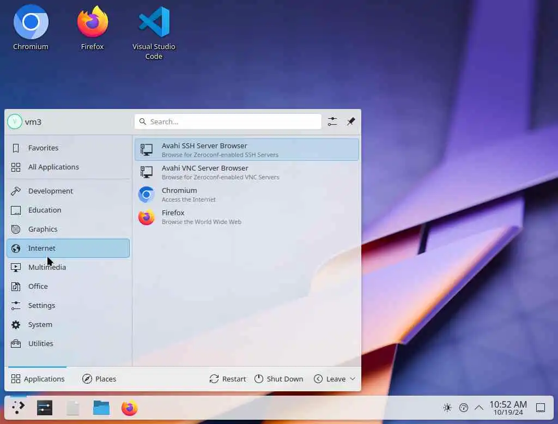
Task: Select the Internet category
Action: pos(68,248)
